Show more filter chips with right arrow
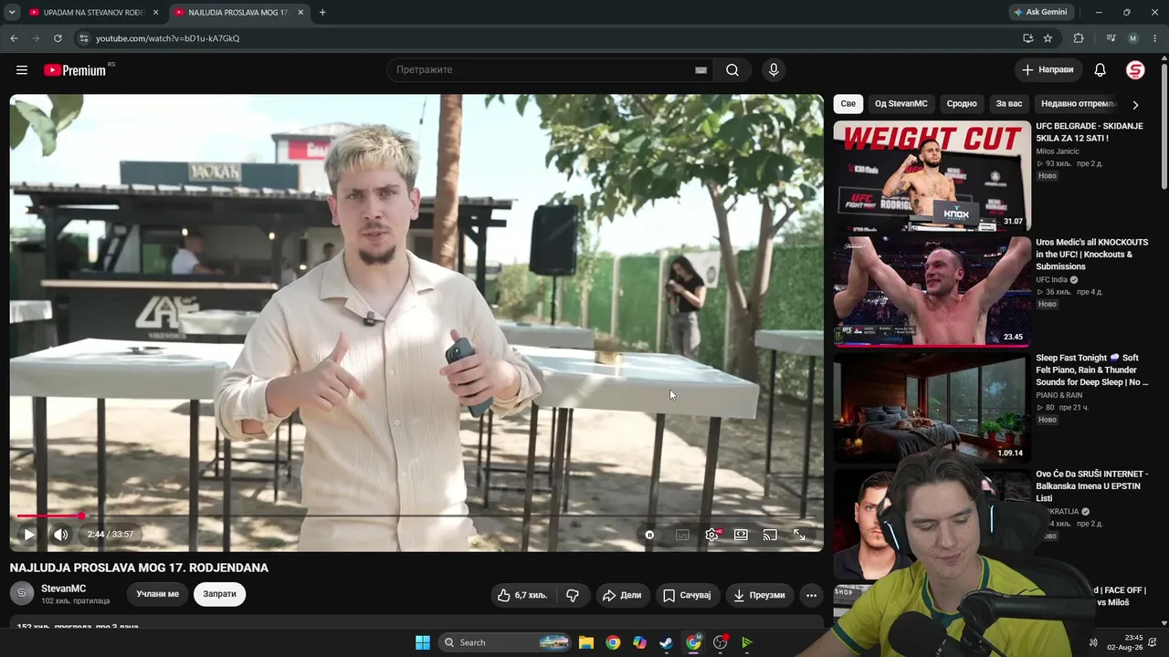 [1135, 105]
